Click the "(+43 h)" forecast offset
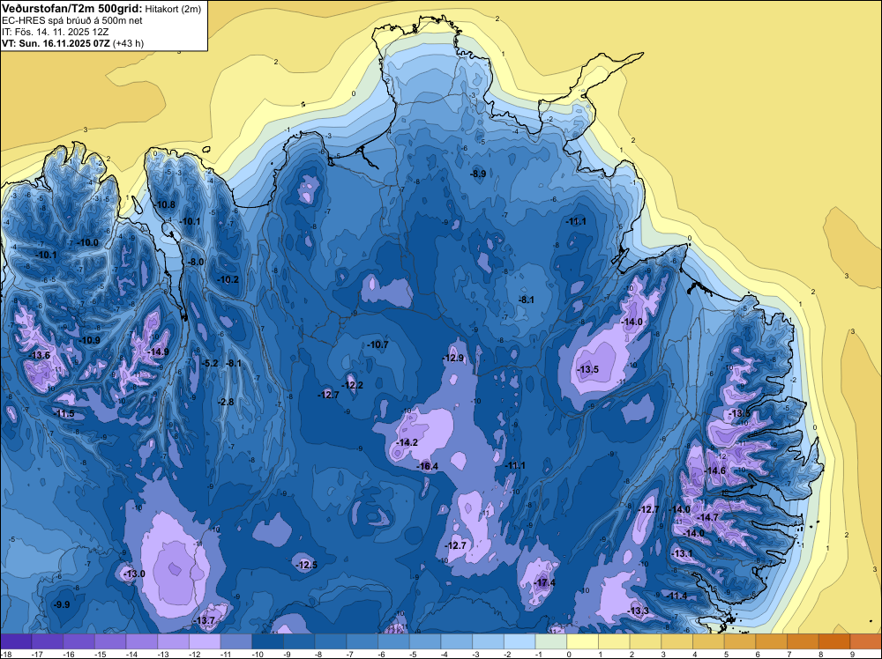882x659 pixels. (128, 43)
